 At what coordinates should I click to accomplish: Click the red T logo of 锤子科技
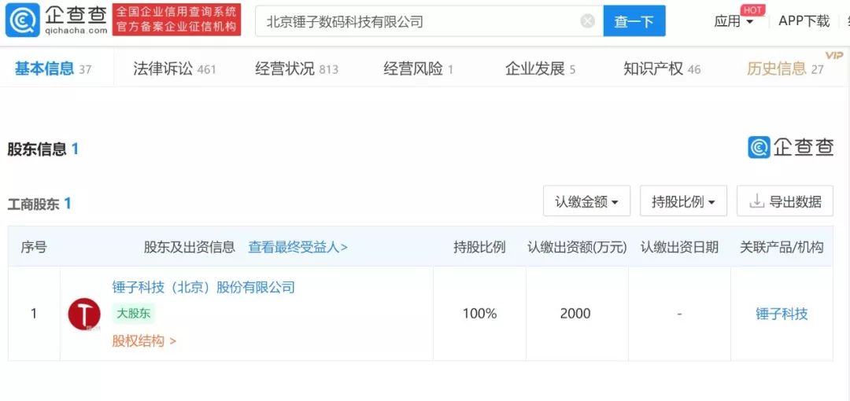click(84, 314)
